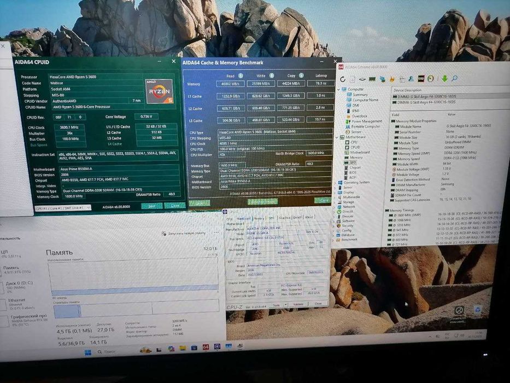The height and width of the screenshot is (383, 510).
Task: Switch to the SPD tab in CPU-Z
Action: [272, 218]
